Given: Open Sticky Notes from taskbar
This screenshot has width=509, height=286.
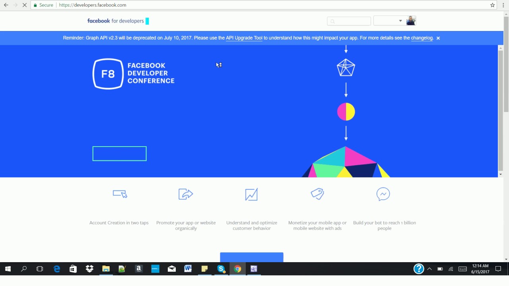Looking at the screenshot, I should 204,269.
